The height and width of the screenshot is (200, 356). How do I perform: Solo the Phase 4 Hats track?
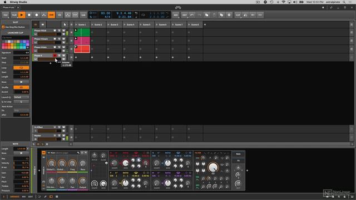60,47
